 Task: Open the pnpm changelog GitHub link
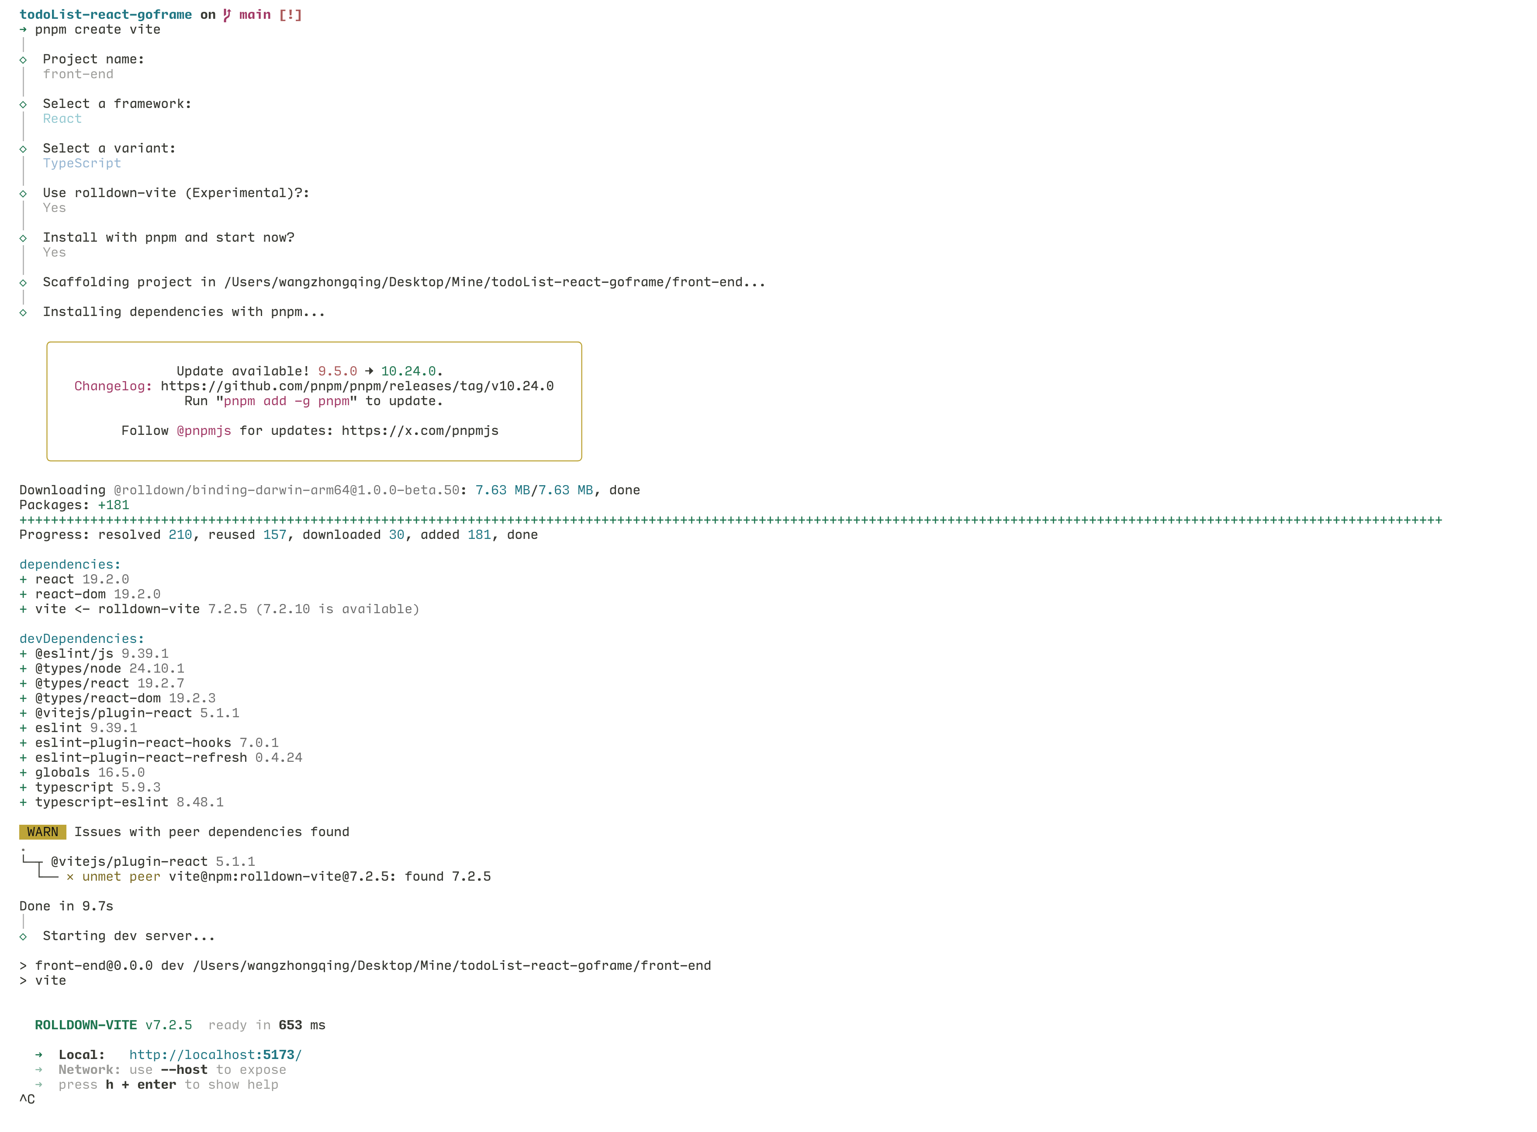point(357,386)
